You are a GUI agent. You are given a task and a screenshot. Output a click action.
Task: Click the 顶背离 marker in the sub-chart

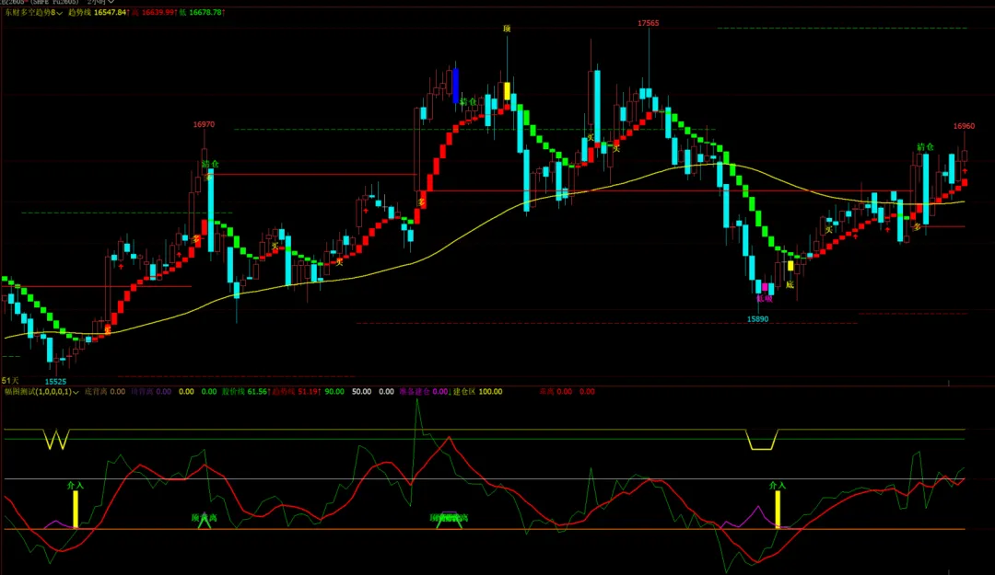(x=204, y=518)
